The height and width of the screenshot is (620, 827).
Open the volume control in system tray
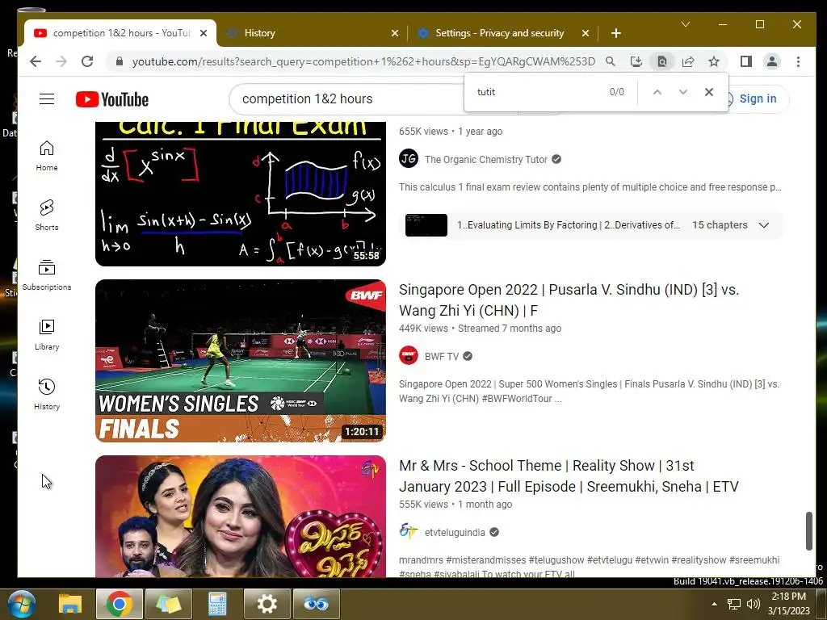click(754, 604)
